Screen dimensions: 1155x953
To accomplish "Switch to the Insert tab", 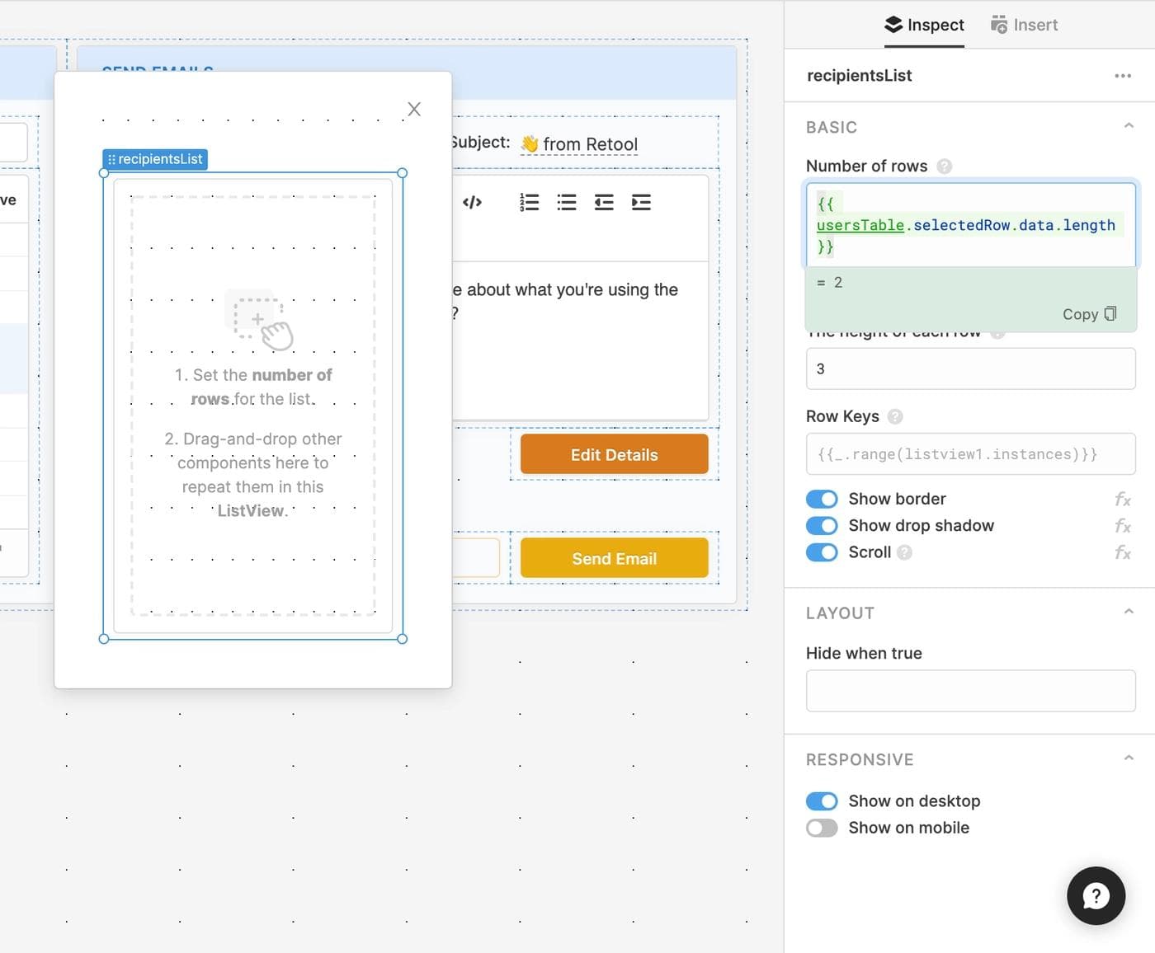I will coord(1024,25).
